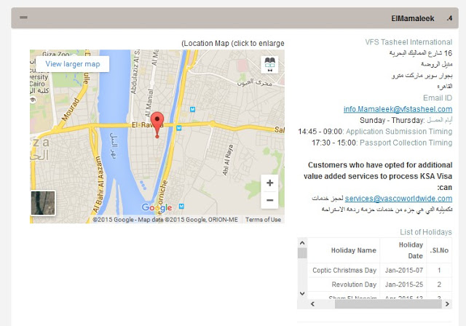This screenshot has width=466, height=326.
Task: Click the Sl.No column header
Action: 439,250
